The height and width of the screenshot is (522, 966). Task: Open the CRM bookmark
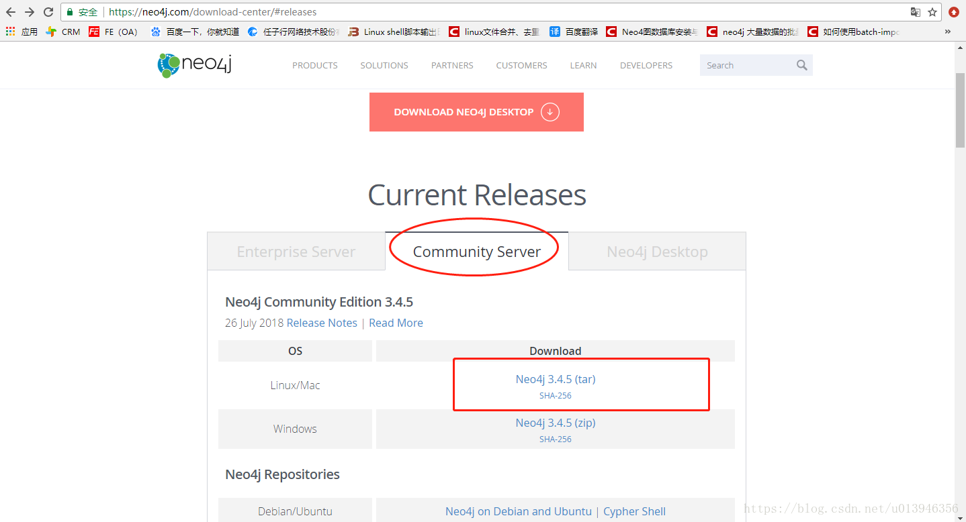point(62,32)
